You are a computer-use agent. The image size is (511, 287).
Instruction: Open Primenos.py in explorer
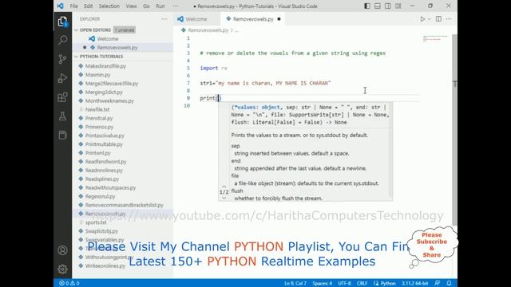99,127
